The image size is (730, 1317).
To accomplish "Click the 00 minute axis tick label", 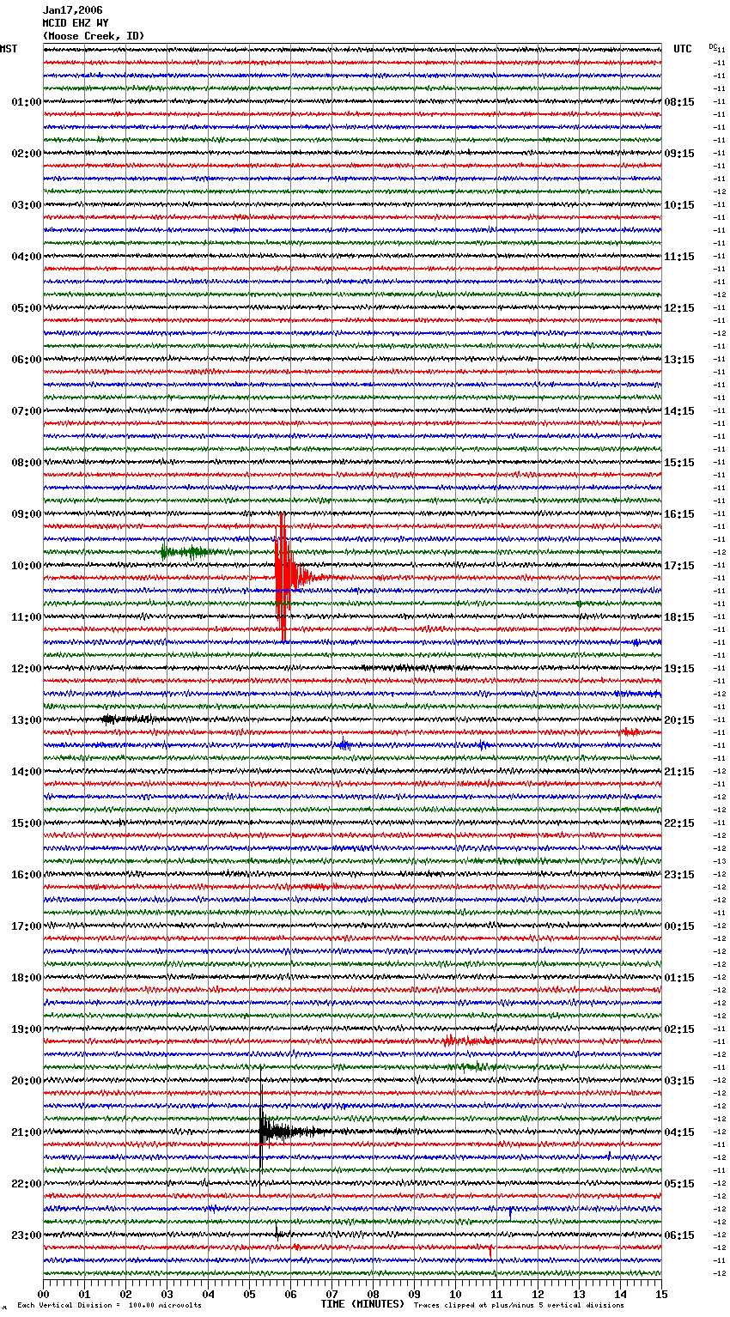I will 44,1294.
